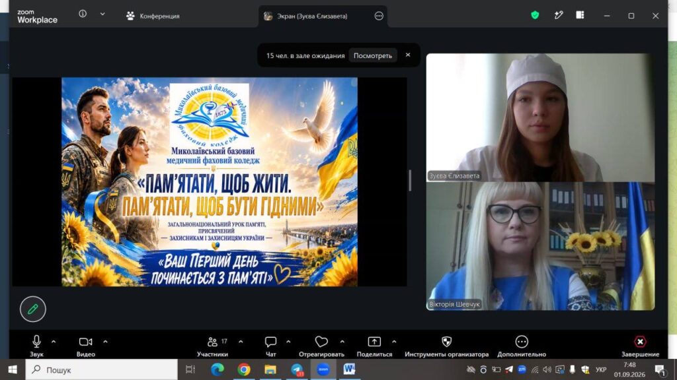Click the Пошук search box in the taskbar
This screenshot has height=380, width=677.
pyautogui.click(x=102, y=369)
